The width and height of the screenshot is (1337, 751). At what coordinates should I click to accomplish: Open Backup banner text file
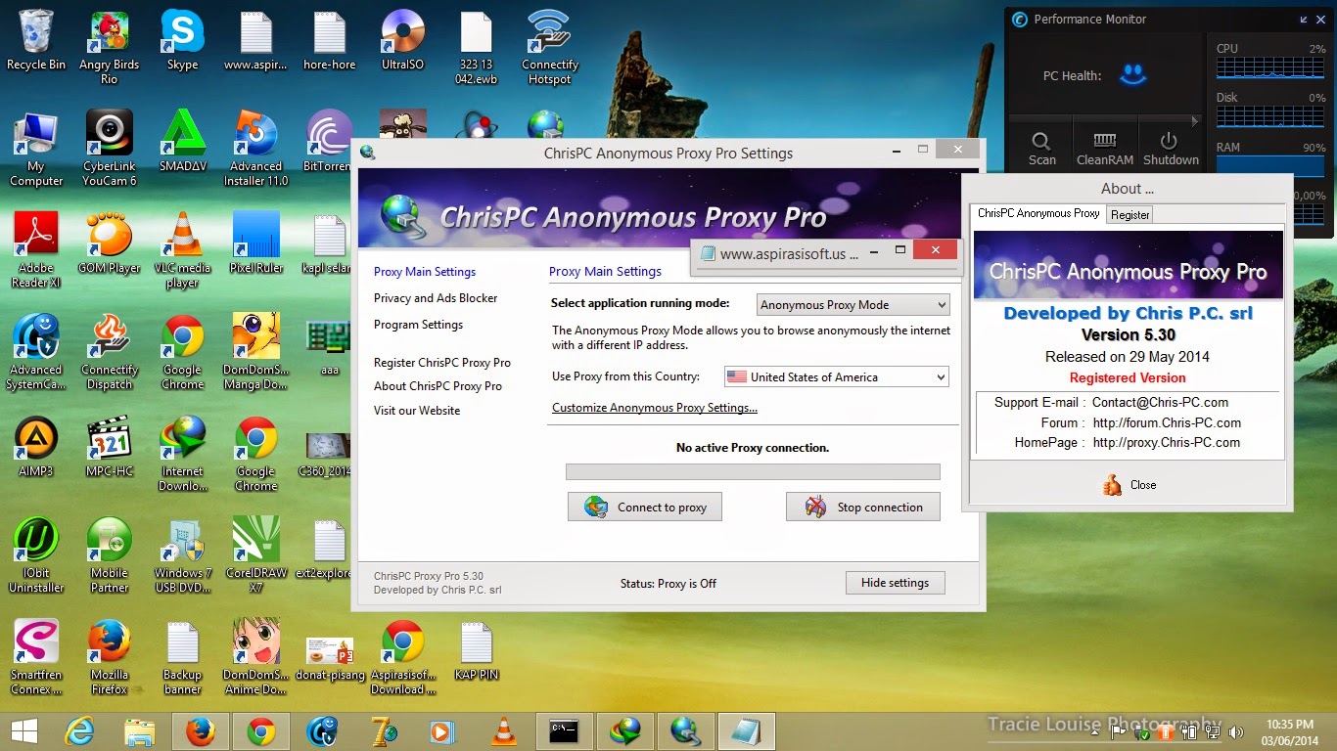point(182,658)
